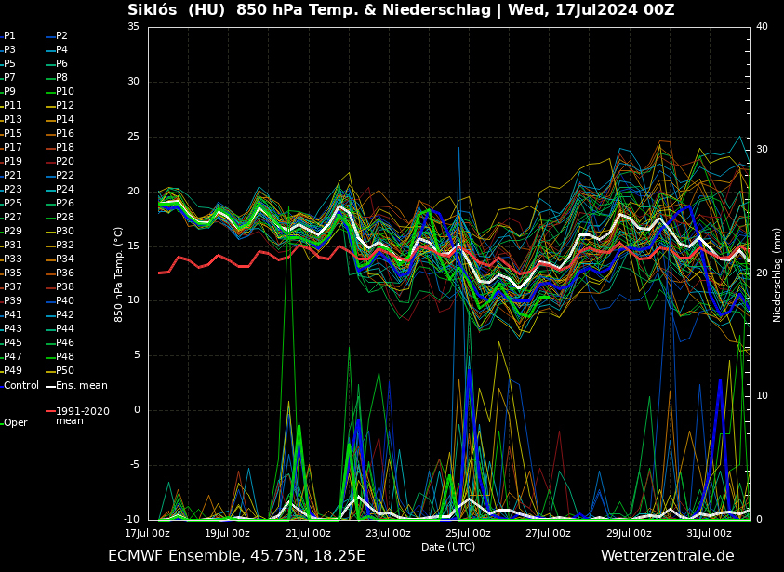
Task: Click the P2 legend entry
Action: (61, 35)
